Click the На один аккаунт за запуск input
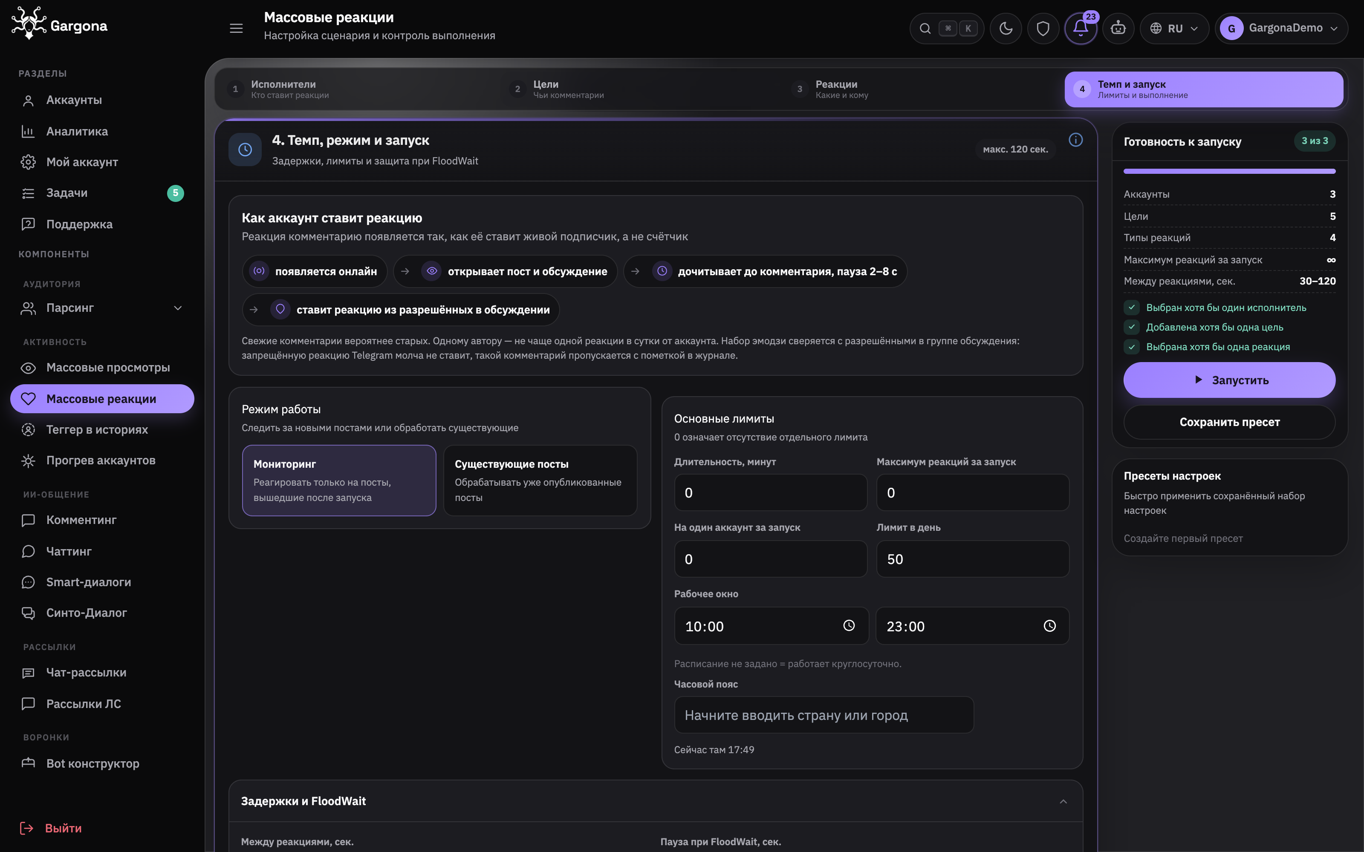 (771, 559)
